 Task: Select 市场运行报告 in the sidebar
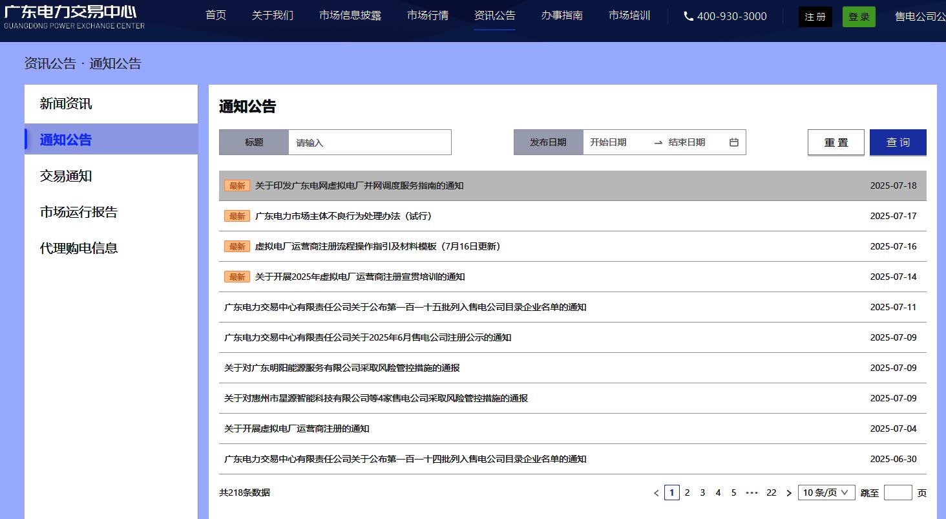pyautogui.click(x=111, y=212)
